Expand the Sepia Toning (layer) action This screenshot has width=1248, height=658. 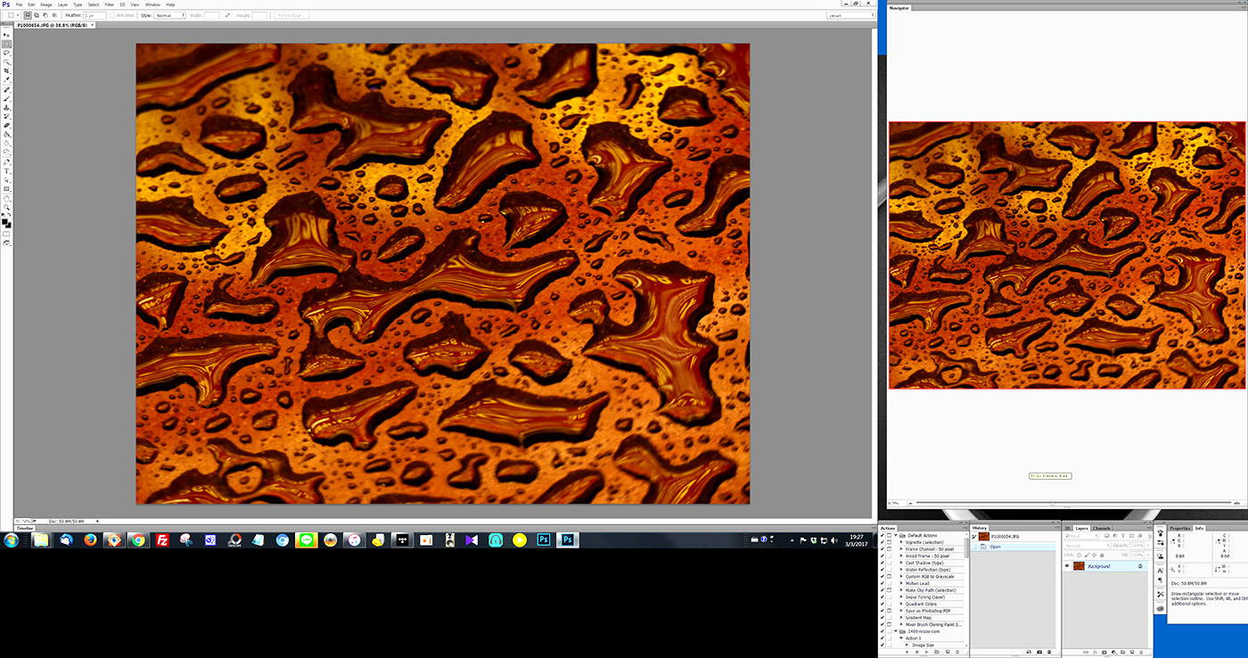[x=901, y=596]
